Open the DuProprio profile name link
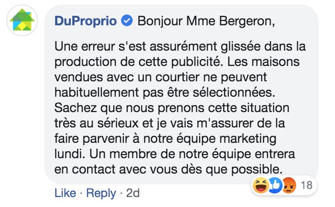The height and width of the screenshot is (207, 335). point(86,21)
